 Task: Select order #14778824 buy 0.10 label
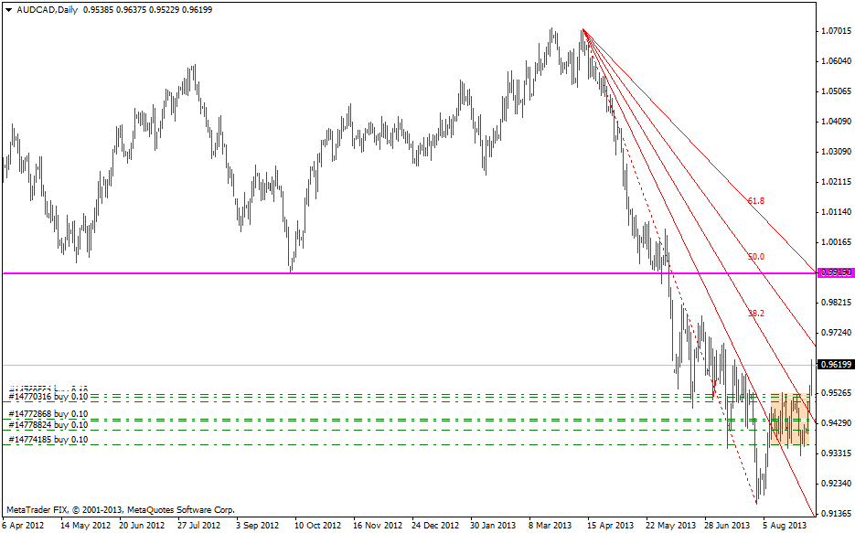(x=48, y=425)
